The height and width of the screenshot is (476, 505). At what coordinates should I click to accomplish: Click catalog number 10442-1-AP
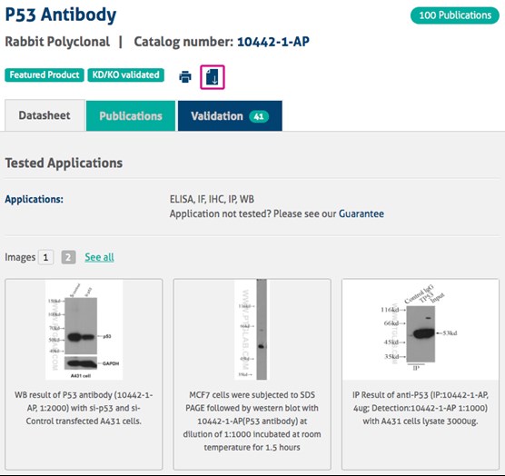(273, 42)
